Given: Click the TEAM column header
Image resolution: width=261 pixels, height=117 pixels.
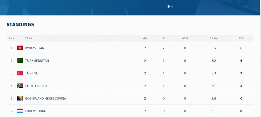Looking at the screenshot, I should point(29,38).
